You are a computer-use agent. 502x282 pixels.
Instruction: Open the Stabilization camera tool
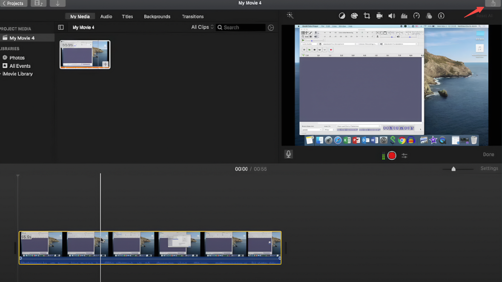click(x=379, y=16)
